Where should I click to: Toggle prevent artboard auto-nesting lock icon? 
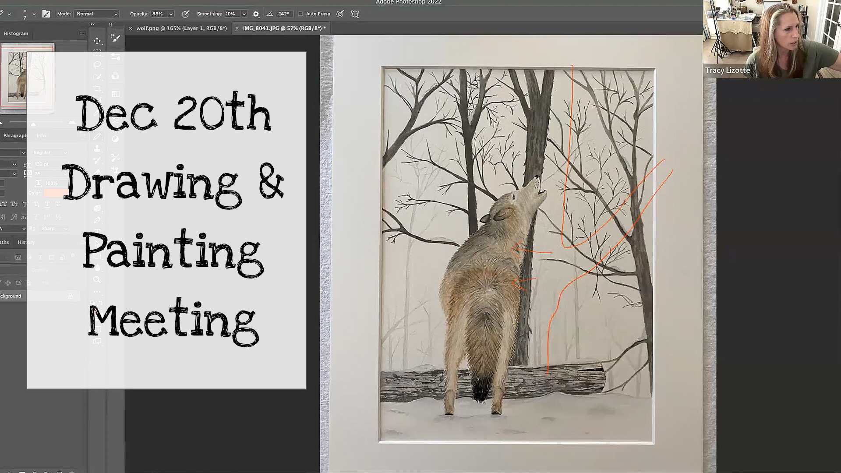tap(18, 283)
